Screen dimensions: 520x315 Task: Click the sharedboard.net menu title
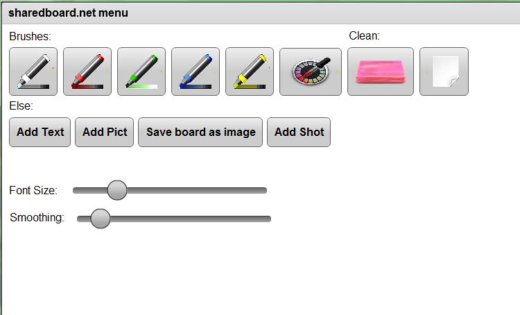click(x=68, y=12)
